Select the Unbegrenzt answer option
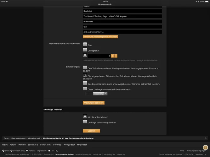This screenshot has width=210, height=157. [x=85, y=50]
